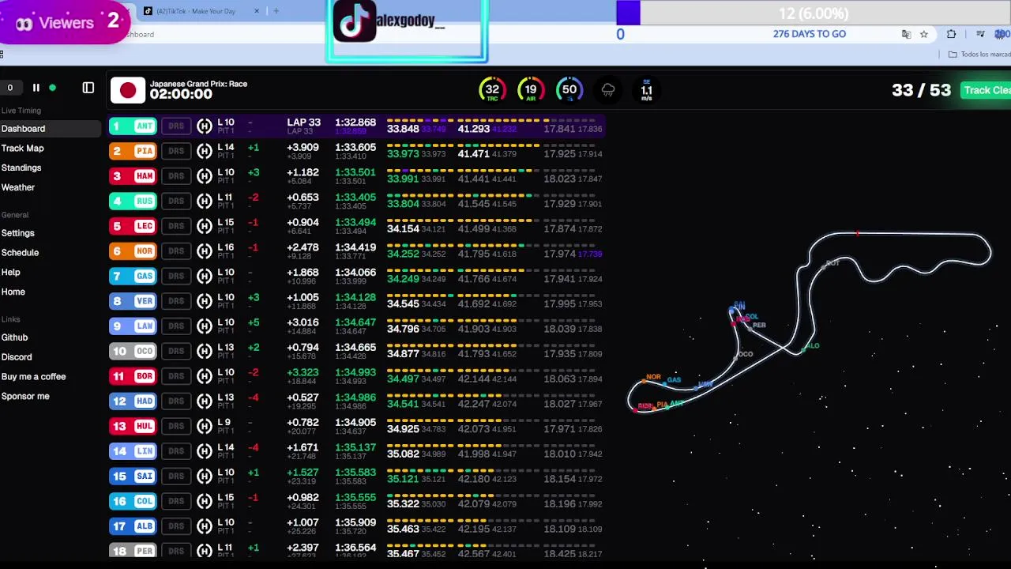Click the wind speed 1.1 m/s indicator

647,90
